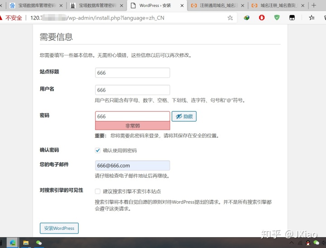326x248 pixels.
Task: Open the favorites list star icon
Action: click(x=312, y=18)
